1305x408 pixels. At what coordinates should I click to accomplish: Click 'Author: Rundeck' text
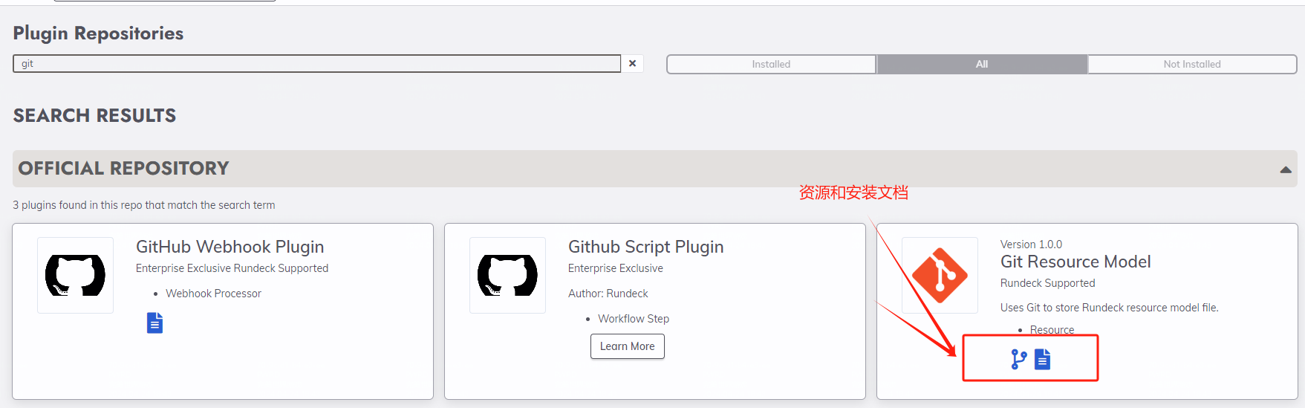608,294
